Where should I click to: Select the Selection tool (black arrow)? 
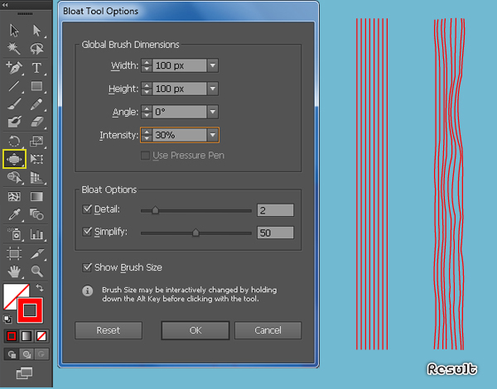(14, 31)
